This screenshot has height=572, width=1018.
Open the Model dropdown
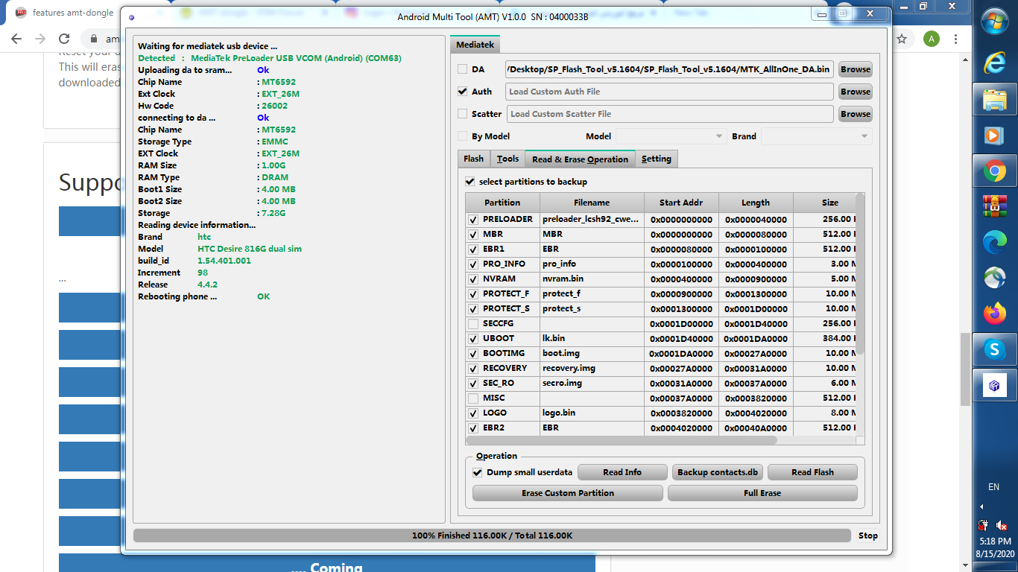coord(671,136)
